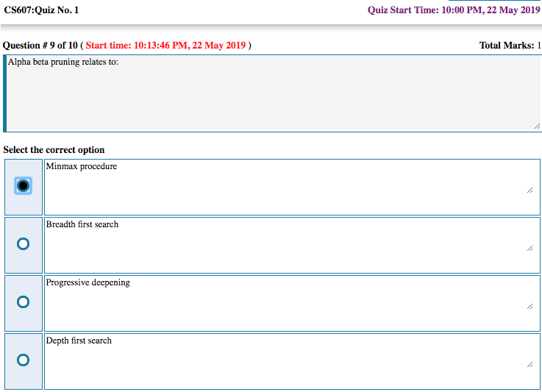The height and width of the screenshot is (392, 542).
Task: Click the Question # 9 of 10 label
Action: [40, 46]
